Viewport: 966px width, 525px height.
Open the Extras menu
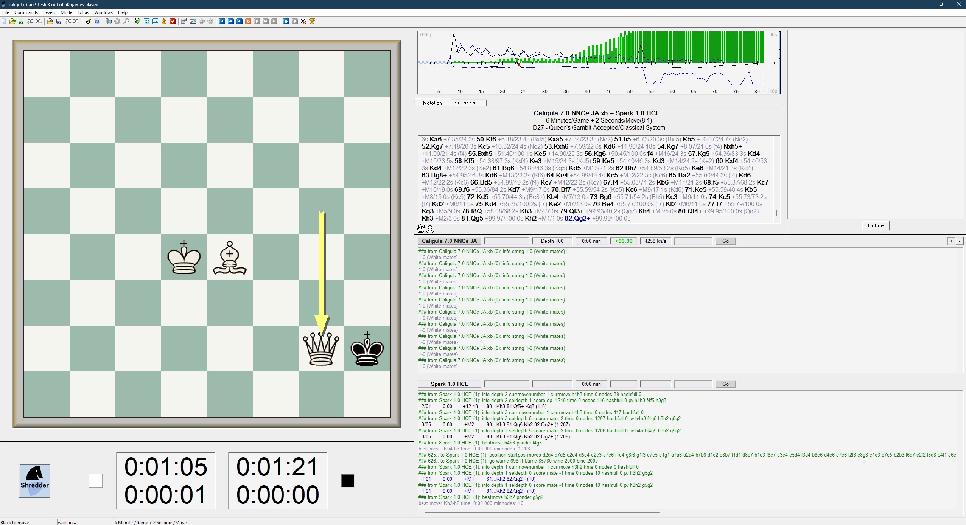click(83, 12)
